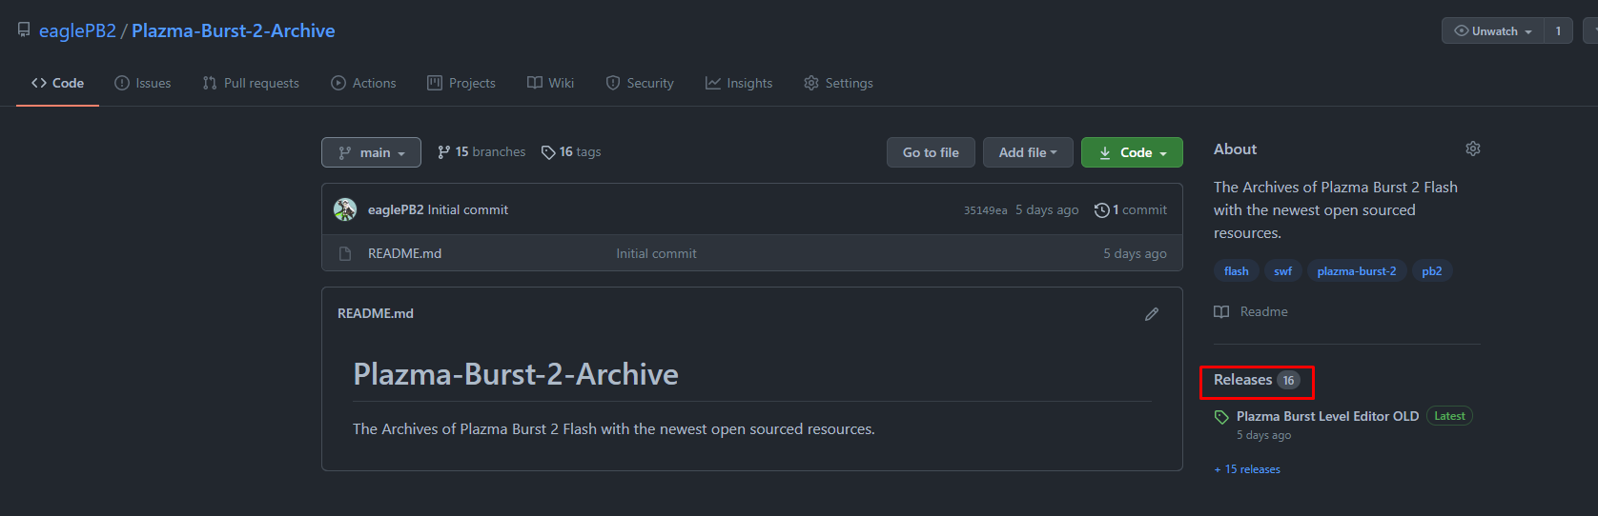The height and width of the screenshot is (516, 1598).
Task: Open the Security tab
Action: tap(640, 83)
